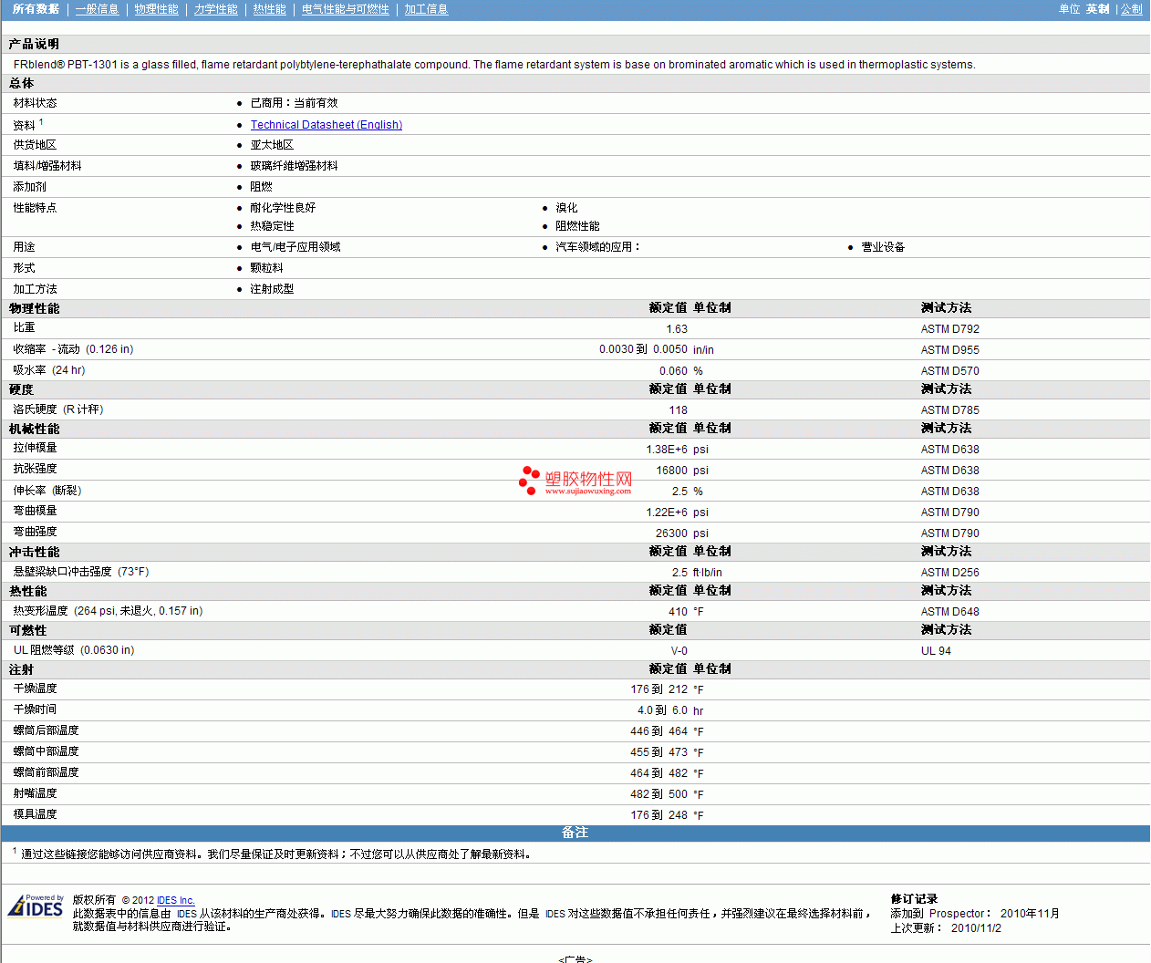Click the 模具温度 row label
1151x963 pixels.
click(x=36, y=814)
